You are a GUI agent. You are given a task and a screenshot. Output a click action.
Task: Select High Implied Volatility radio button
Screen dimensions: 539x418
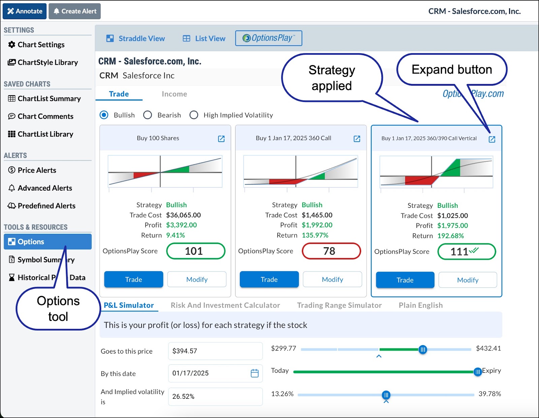[194, 115]
